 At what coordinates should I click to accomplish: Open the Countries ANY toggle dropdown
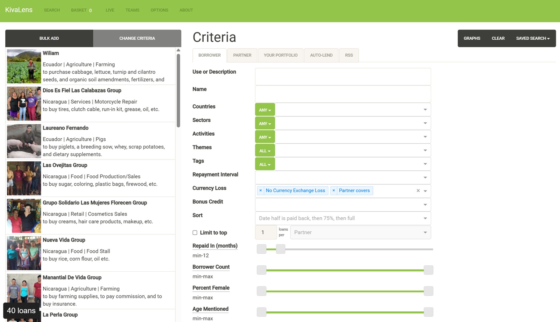[x=265, y=110]
